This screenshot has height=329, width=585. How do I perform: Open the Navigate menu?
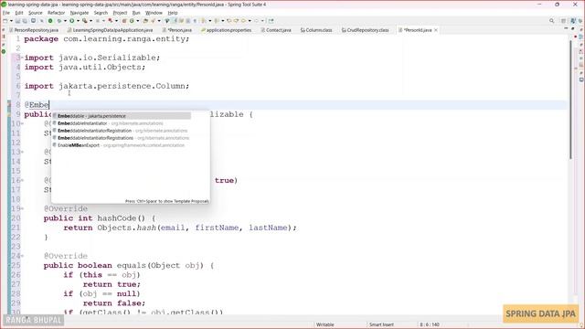click(x=80, y=13)
